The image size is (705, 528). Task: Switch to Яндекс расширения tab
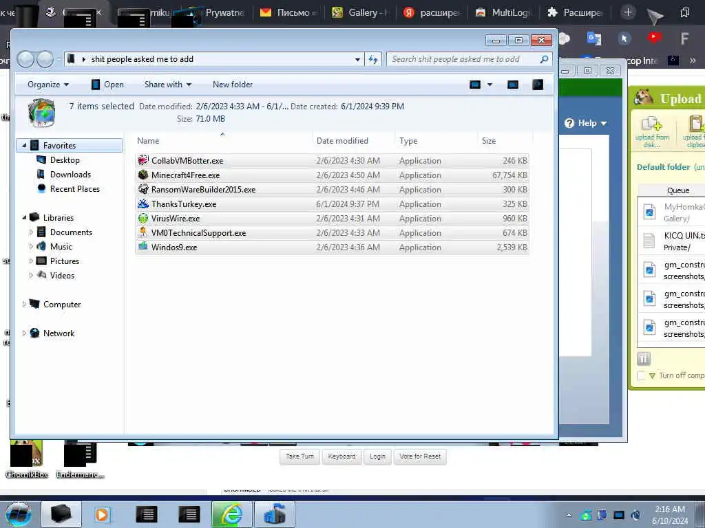point(432,12)
